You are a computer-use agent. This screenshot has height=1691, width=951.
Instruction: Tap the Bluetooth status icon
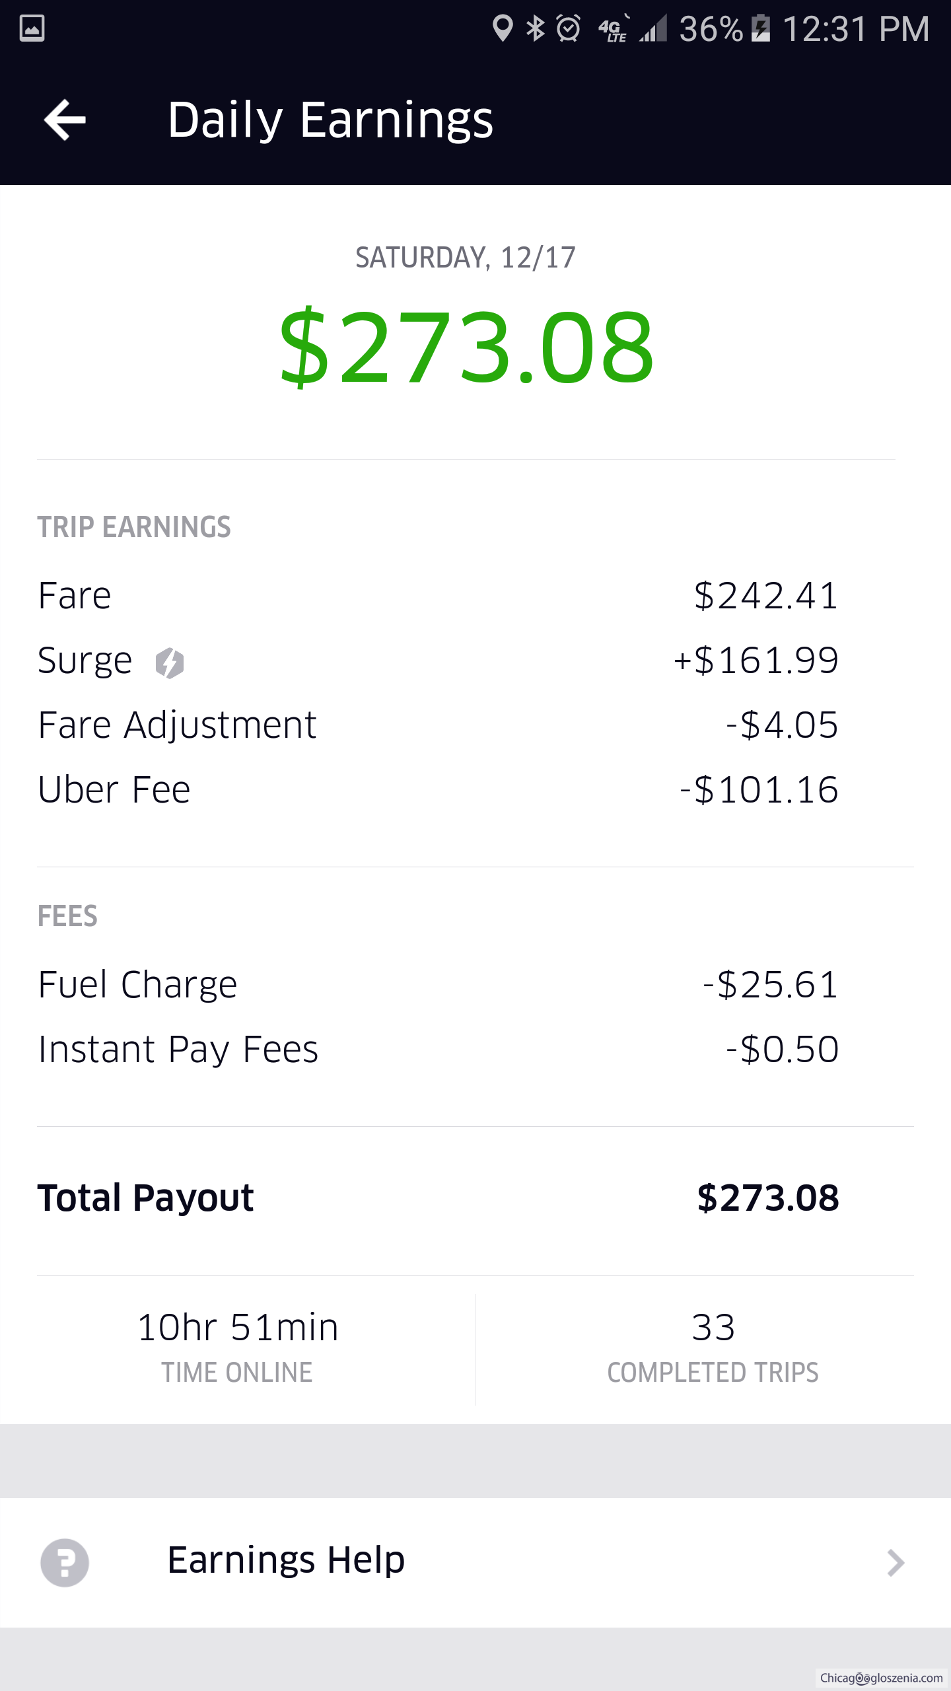[535, 28]
